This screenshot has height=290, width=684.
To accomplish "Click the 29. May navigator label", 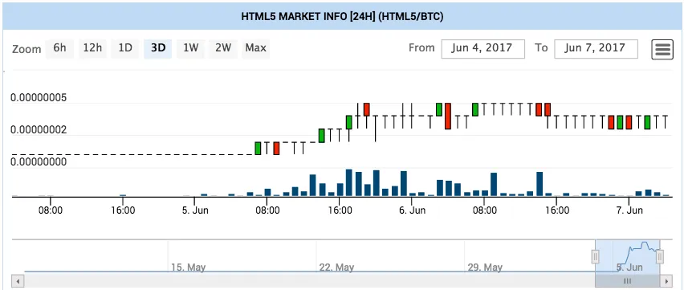I will [x=485, y=268].
